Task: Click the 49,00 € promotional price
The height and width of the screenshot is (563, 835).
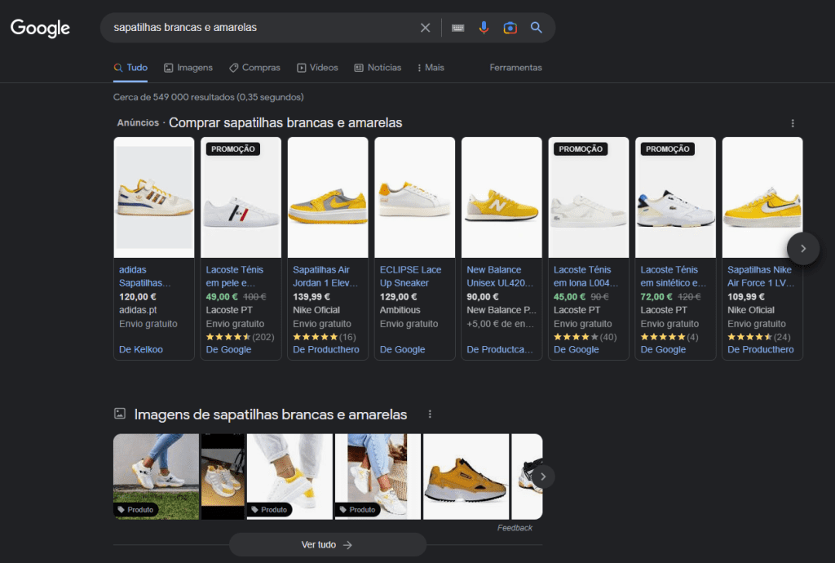Action: 222,297
